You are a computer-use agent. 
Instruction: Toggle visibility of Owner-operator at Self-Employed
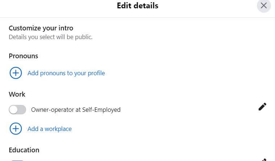coord(17,110)
